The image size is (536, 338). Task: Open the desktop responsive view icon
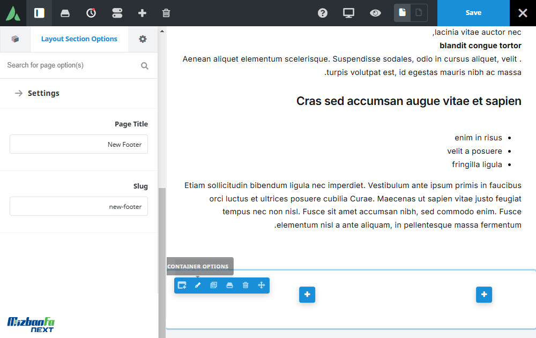point(348,13)
